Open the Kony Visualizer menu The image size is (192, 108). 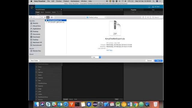pyautogui.click(x=40, y=1)
